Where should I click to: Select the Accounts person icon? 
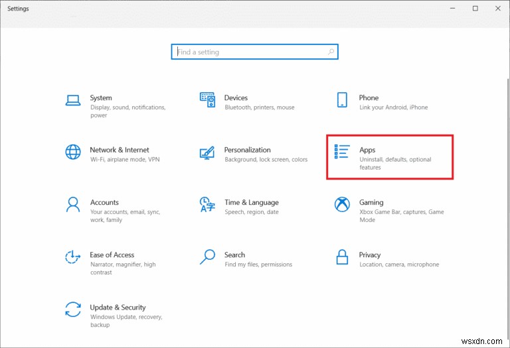pyautogui.click(x=73, y=204)
